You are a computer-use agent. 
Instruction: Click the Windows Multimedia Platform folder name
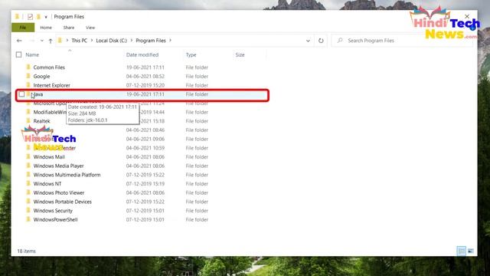[x=67, y=175]
